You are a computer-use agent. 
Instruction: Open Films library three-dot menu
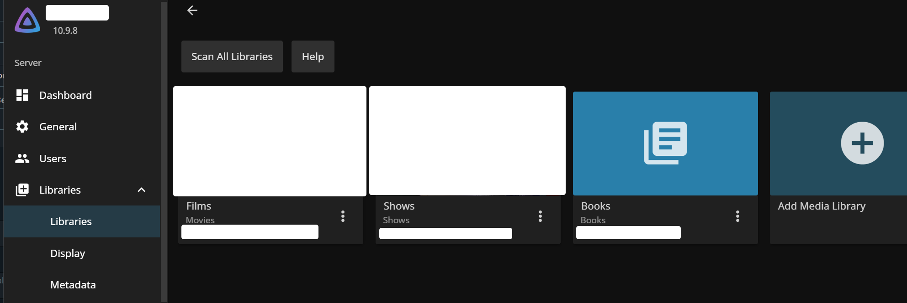click(x=343, y=216)
